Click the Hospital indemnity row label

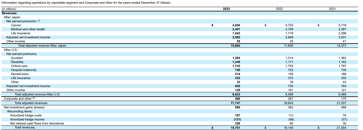[x=24, y=70]
